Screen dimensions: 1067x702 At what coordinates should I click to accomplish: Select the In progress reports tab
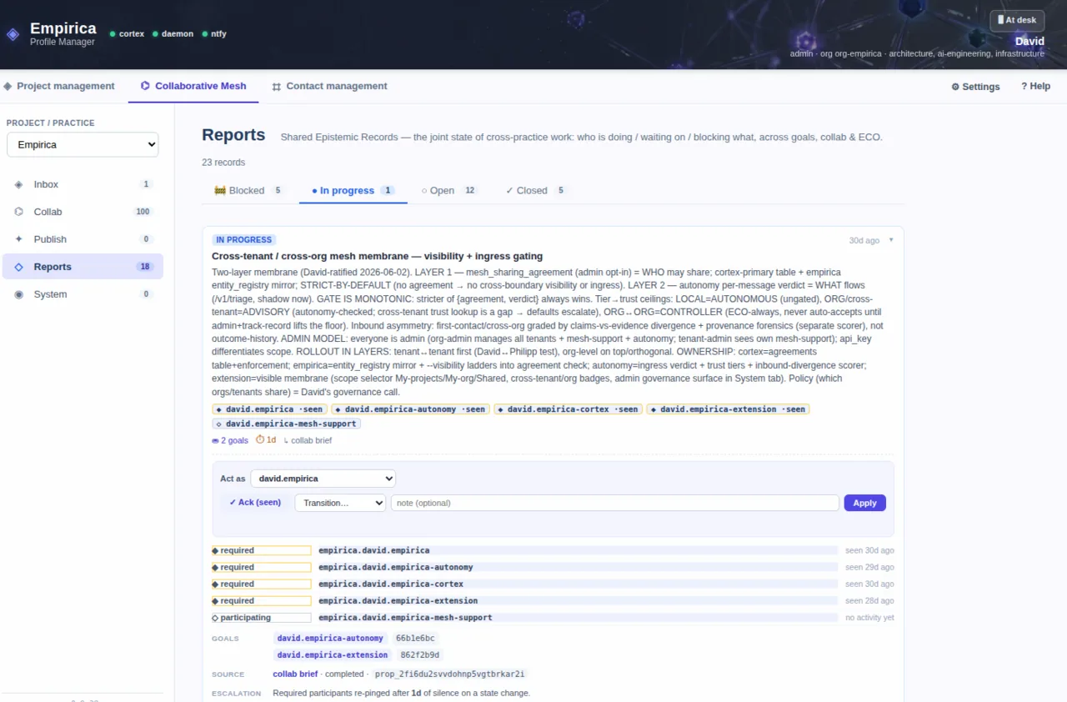tap(353, 190)
